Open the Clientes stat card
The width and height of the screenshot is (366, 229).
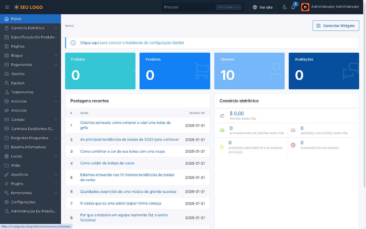pyautogui.click(x=249, y=71)
